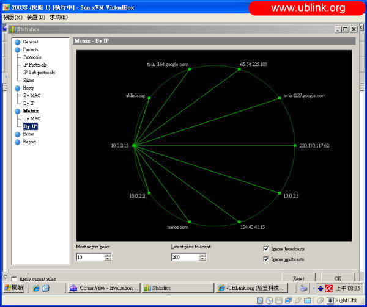
Task: Click the Avira antivirus tray icon
Action: tap(329, 289)
